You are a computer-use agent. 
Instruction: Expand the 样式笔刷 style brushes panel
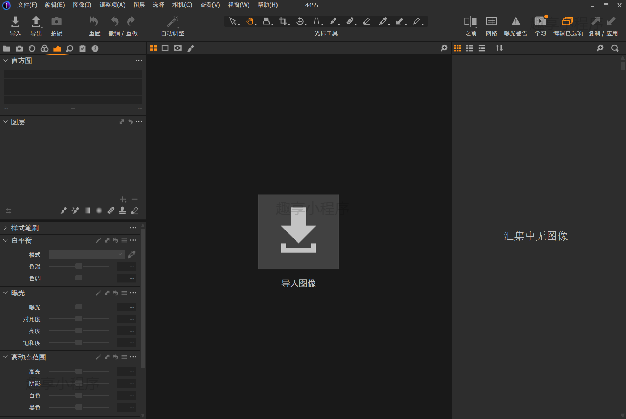(x=5, y=228)
